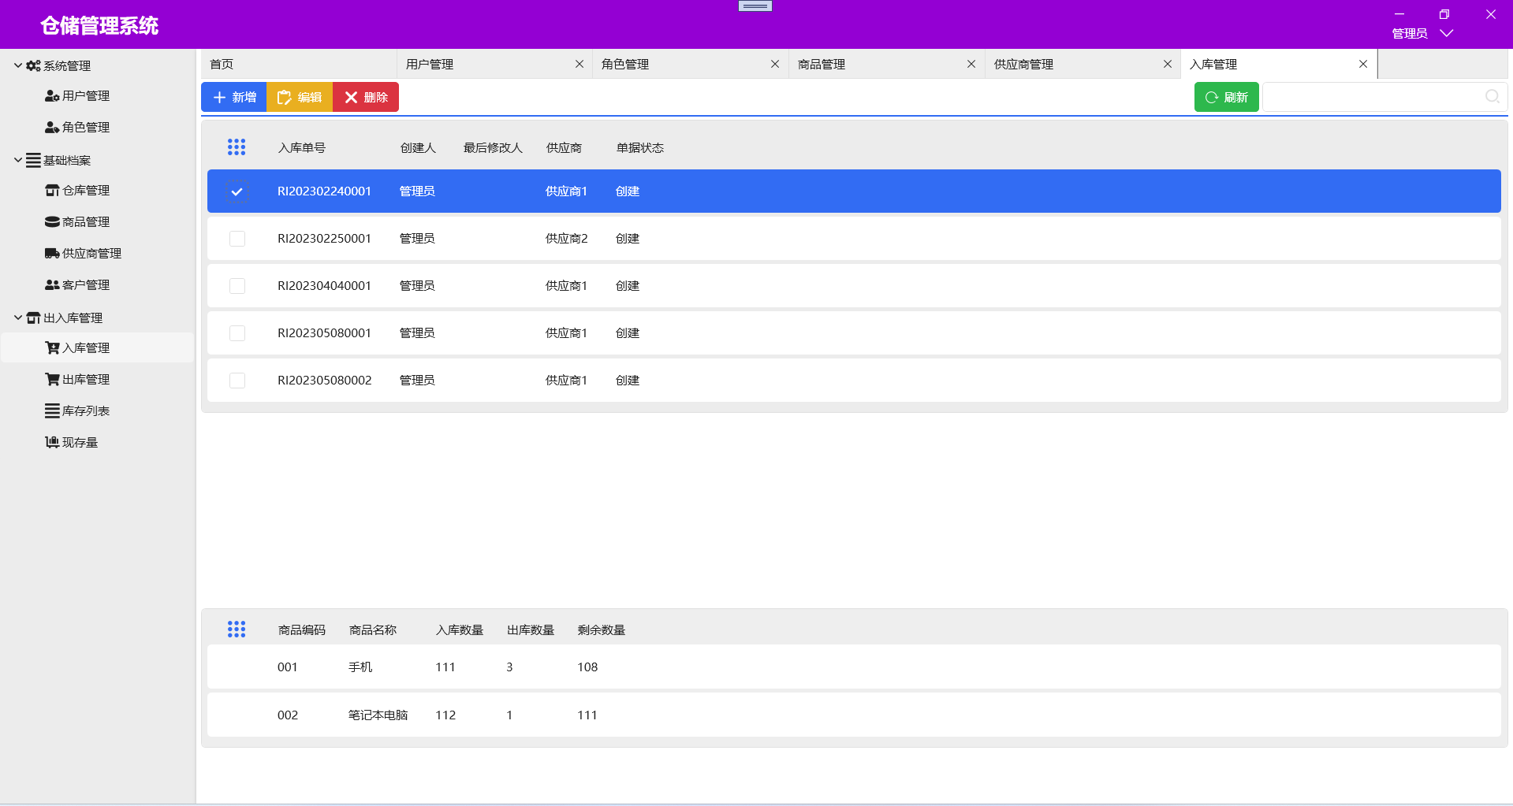Close the 入库管理 tab

pyautogui.click(x=1363, y=65)
